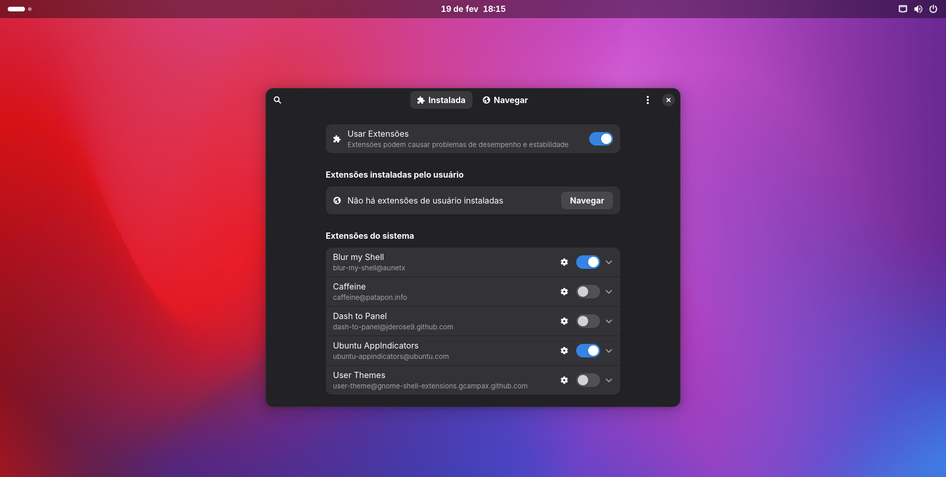The height and width of the screenshot is (477, 946).
Task: Open User Themes settings gear
Action: 564,380
